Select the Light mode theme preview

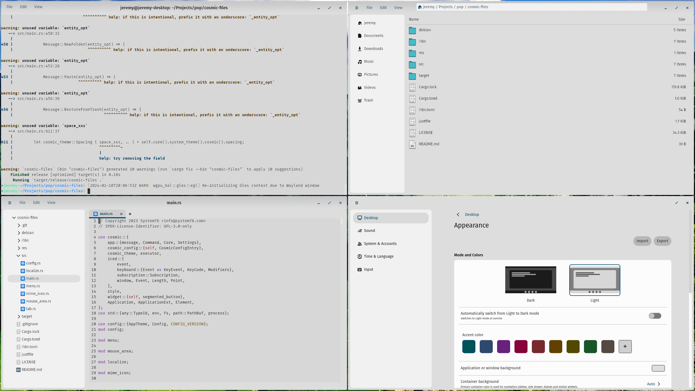coord(595,280)
